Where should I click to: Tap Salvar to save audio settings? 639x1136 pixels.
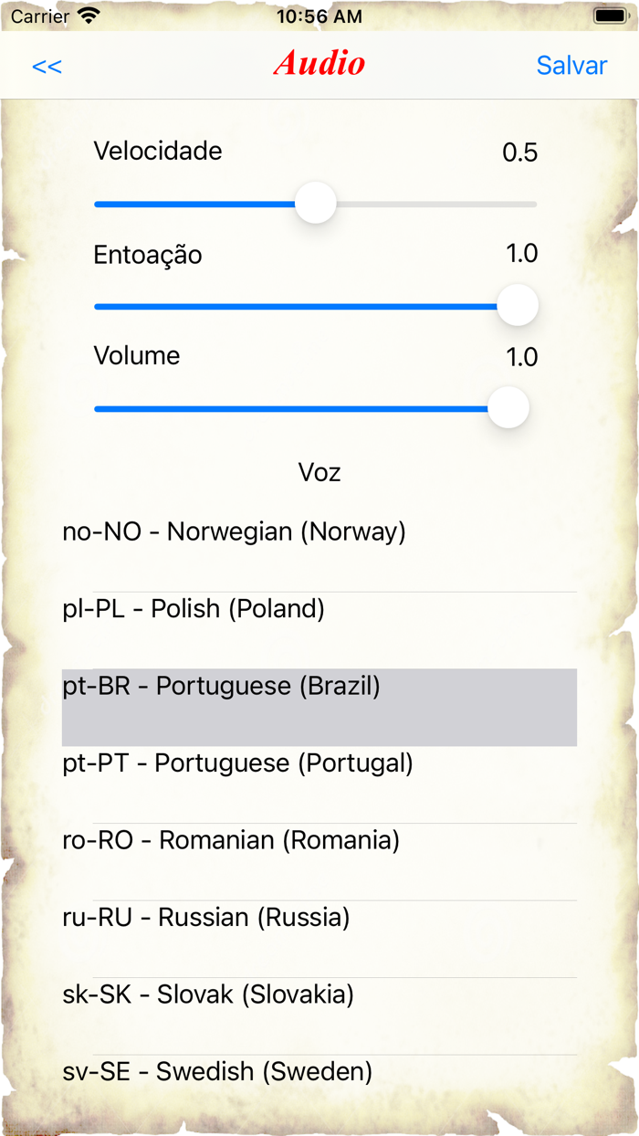(x=571, y=65)
